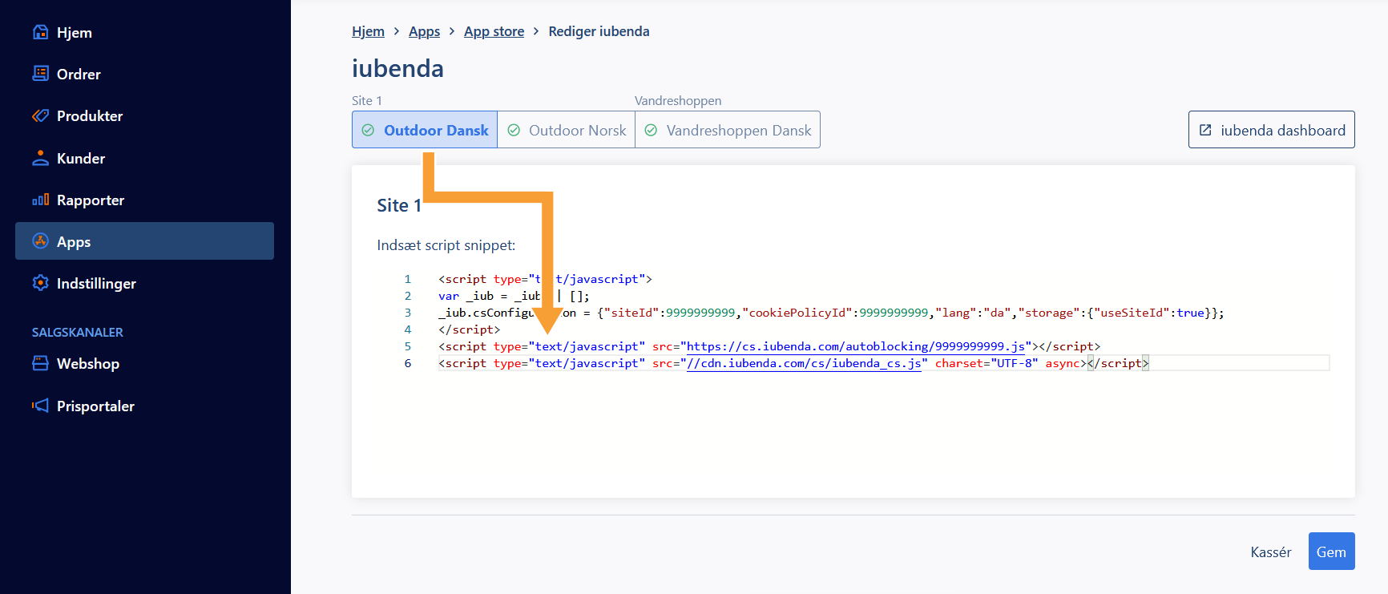This screenshot has width=1388, height=594.
Task: Click the autoblocking script URL on line 5
Action: tap(855, 346)
